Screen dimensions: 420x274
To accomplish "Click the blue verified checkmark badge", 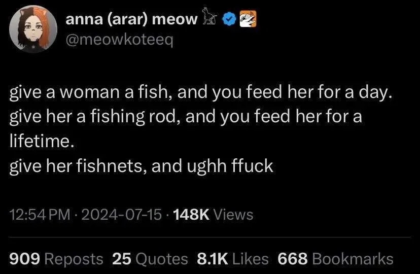I will coord(230,19).
